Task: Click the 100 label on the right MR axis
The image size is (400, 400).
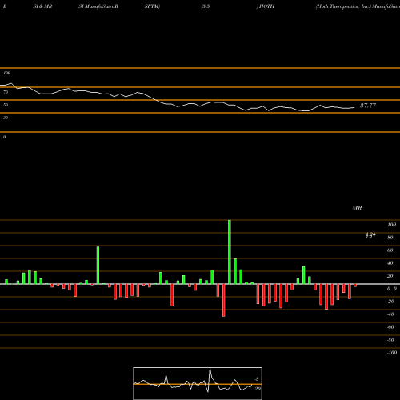Action: point(391,225)
